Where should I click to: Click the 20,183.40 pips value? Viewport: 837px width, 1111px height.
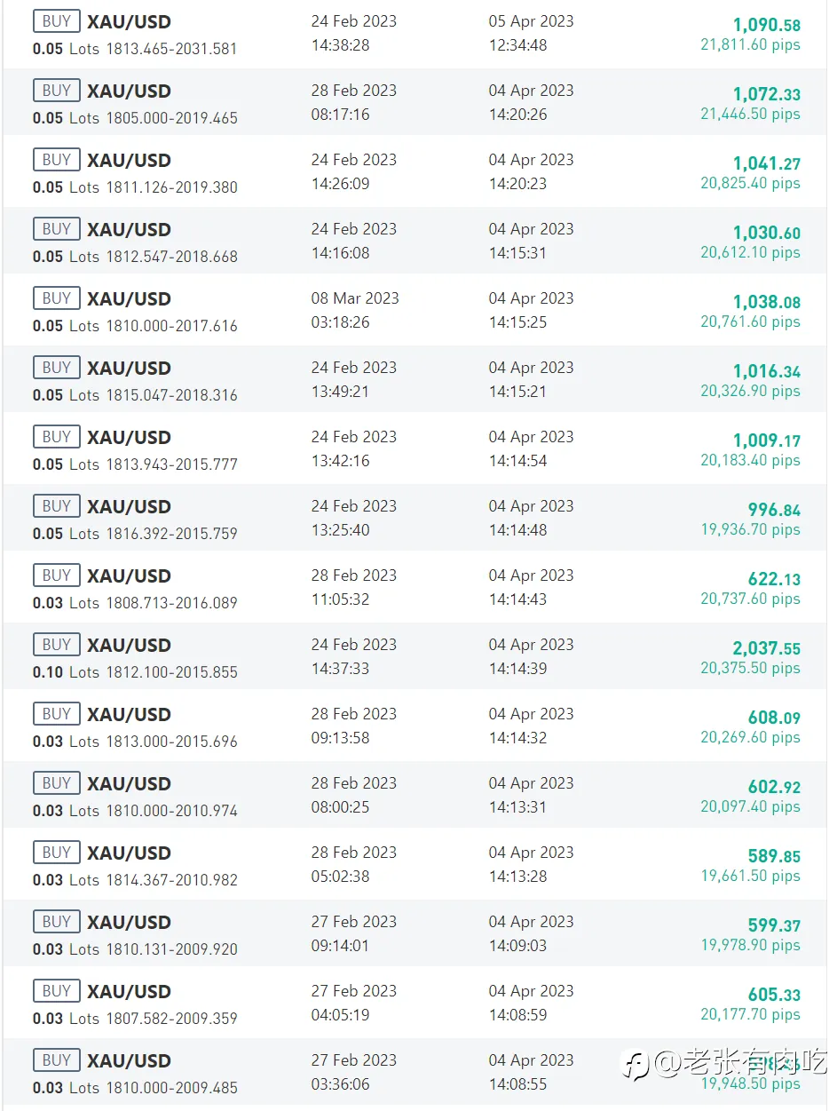(750, 460)
